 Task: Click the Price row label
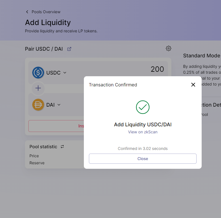[34, 156]
